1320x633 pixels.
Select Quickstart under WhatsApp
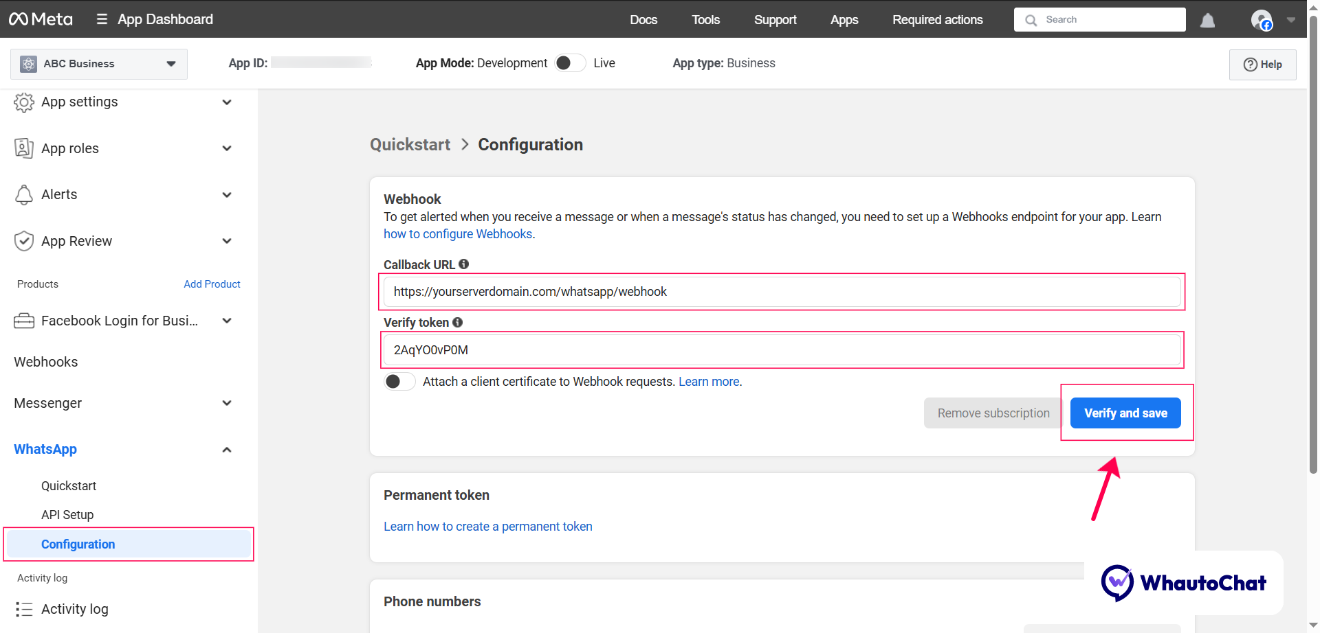pos(69,486)
